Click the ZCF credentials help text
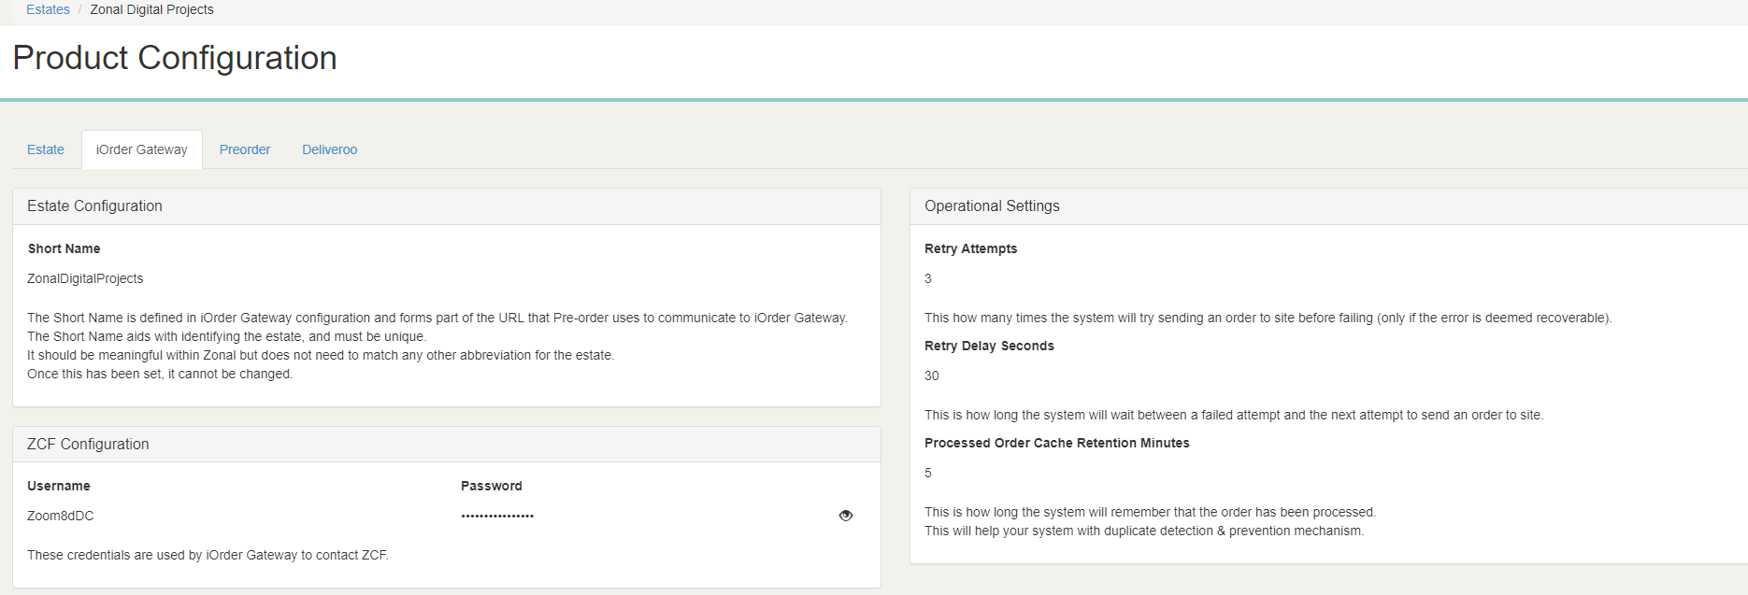 click(208, 555)
